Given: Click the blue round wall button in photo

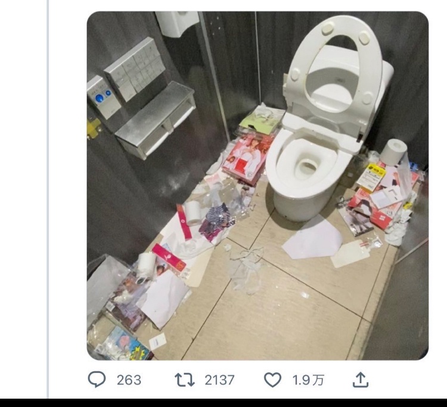Looking at the screenshot, I should click(x=100, y=98).
